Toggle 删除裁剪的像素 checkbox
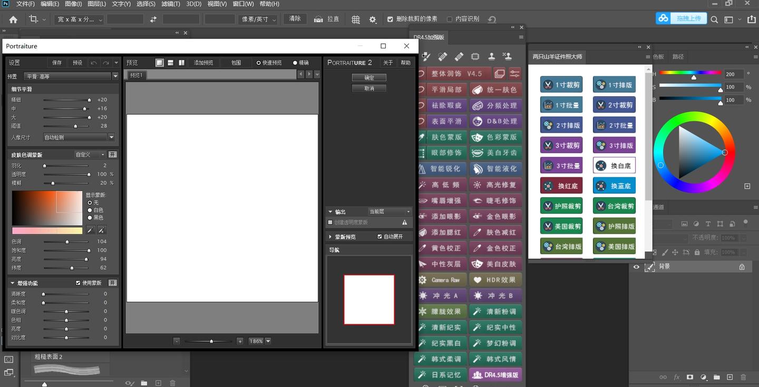This screenshot has width=759, height=387. click(x=390, y=19)
